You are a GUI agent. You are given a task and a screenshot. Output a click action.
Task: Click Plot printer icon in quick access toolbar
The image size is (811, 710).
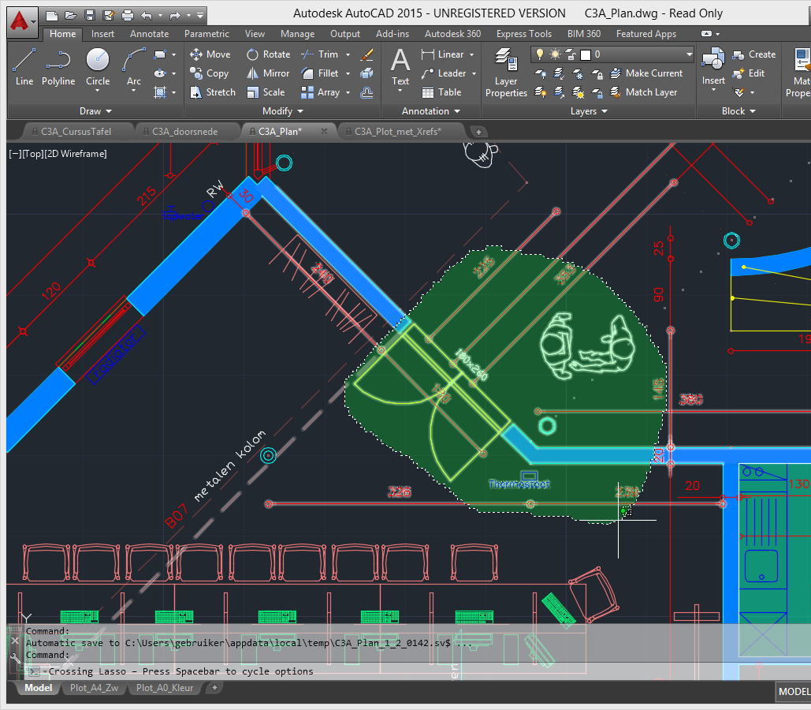point(127,16)
